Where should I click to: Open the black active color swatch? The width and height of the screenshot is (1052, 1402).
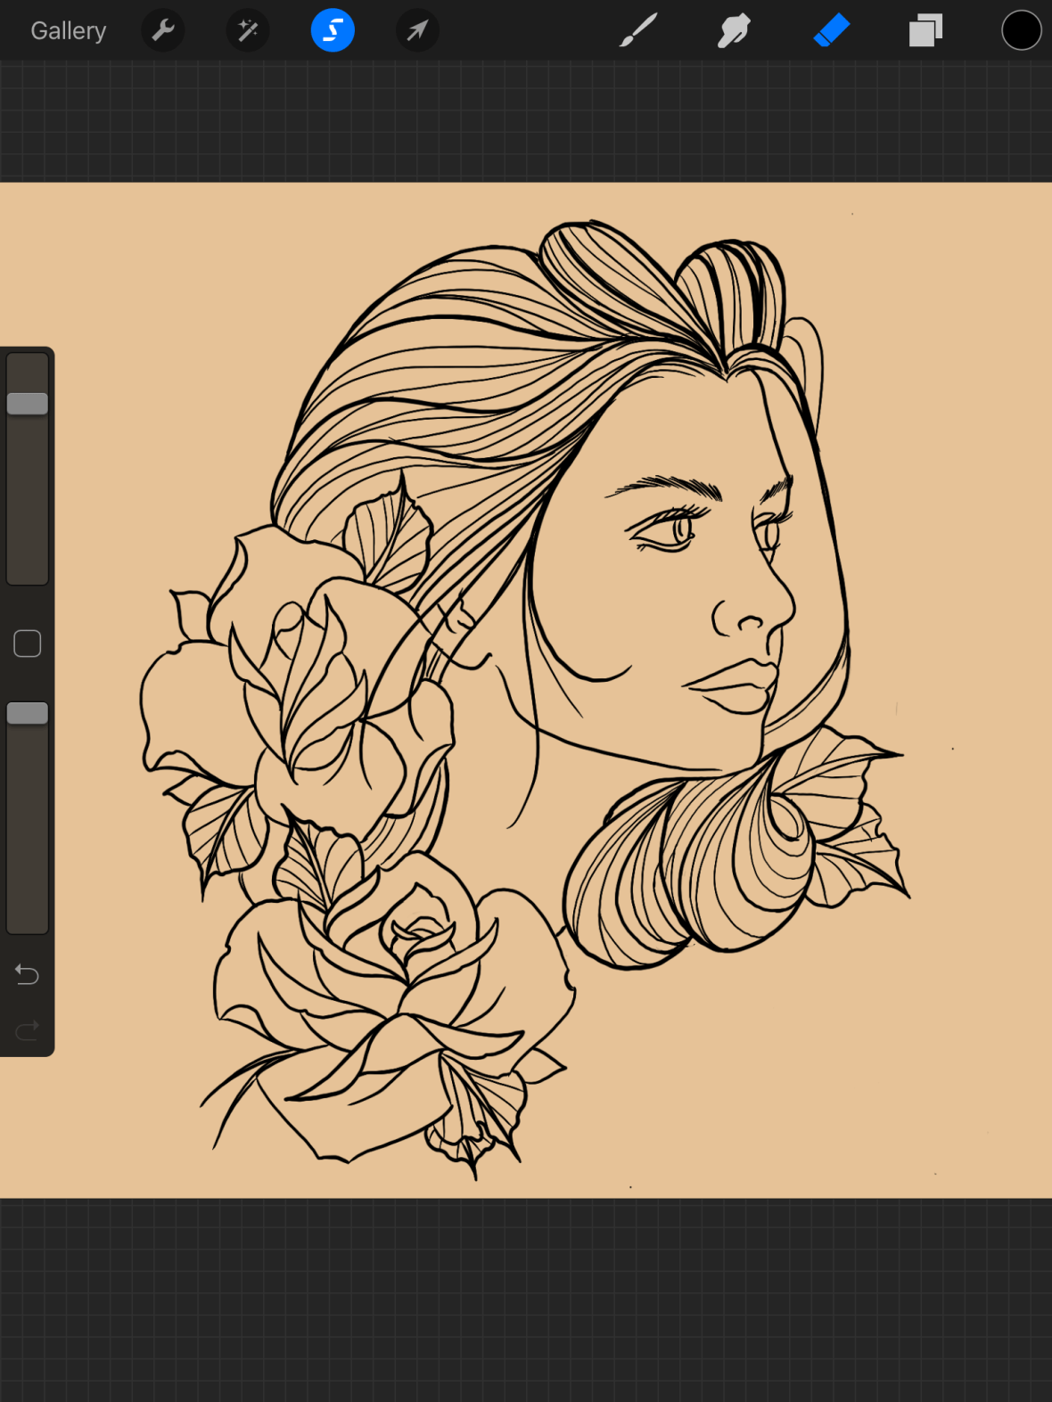tap(1021, 31)
